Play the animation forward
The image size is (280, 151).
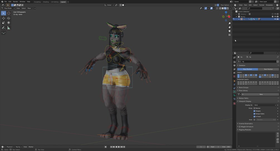[119, 147]
